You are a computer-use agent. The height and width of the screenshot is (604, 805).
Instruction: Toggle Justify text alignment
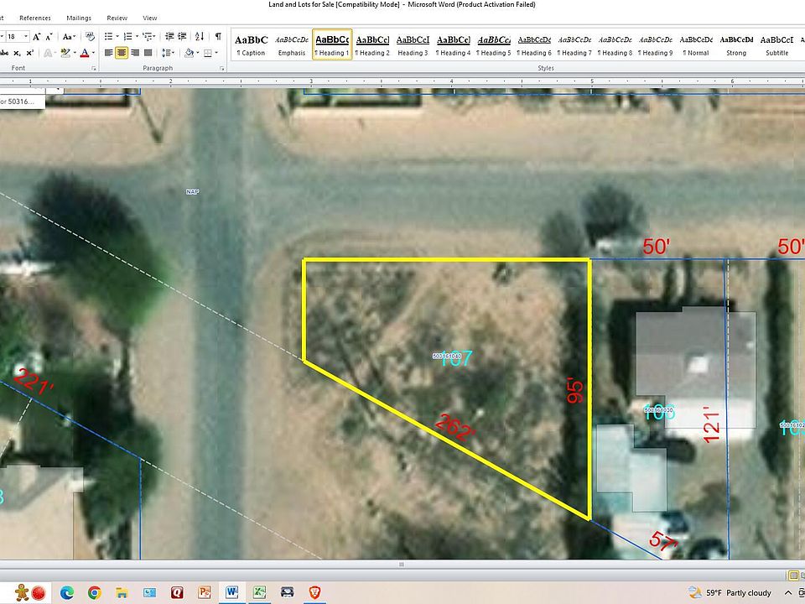(x=149, y=53)
